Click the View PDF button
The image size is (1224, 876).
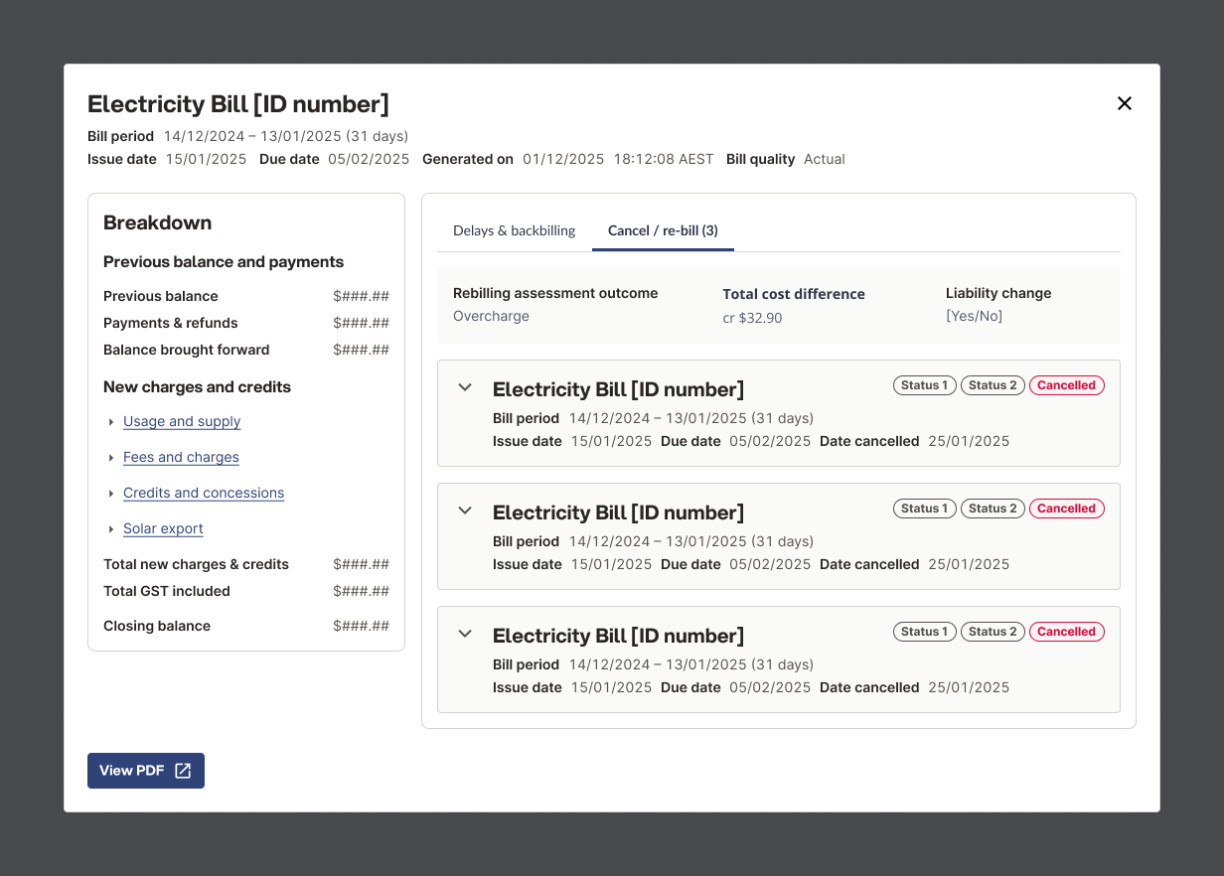click(x=146, y=771)
